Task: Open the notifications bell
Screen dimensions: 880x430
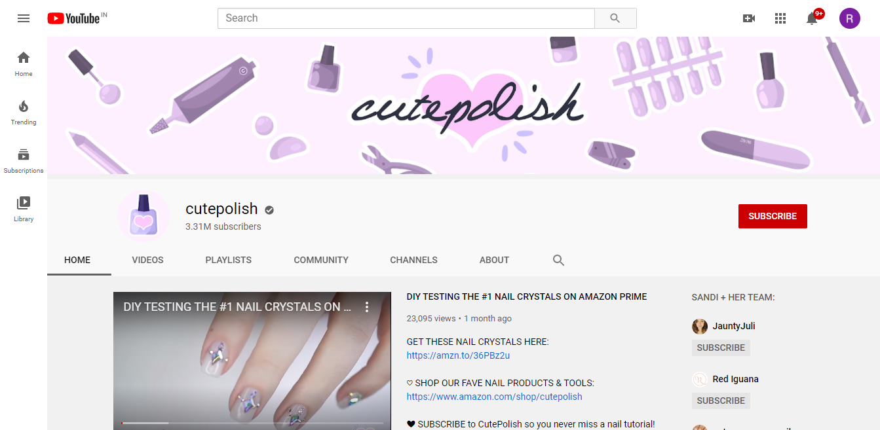Action: coord(812,18)
